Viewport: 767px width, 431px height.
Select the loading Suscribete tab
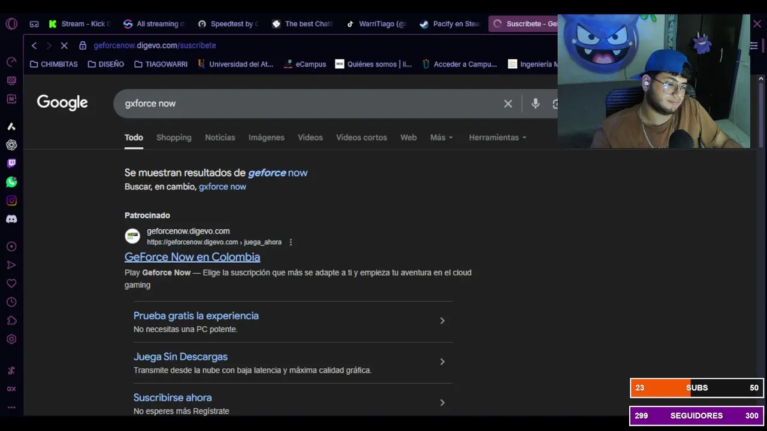click(524, 24)
